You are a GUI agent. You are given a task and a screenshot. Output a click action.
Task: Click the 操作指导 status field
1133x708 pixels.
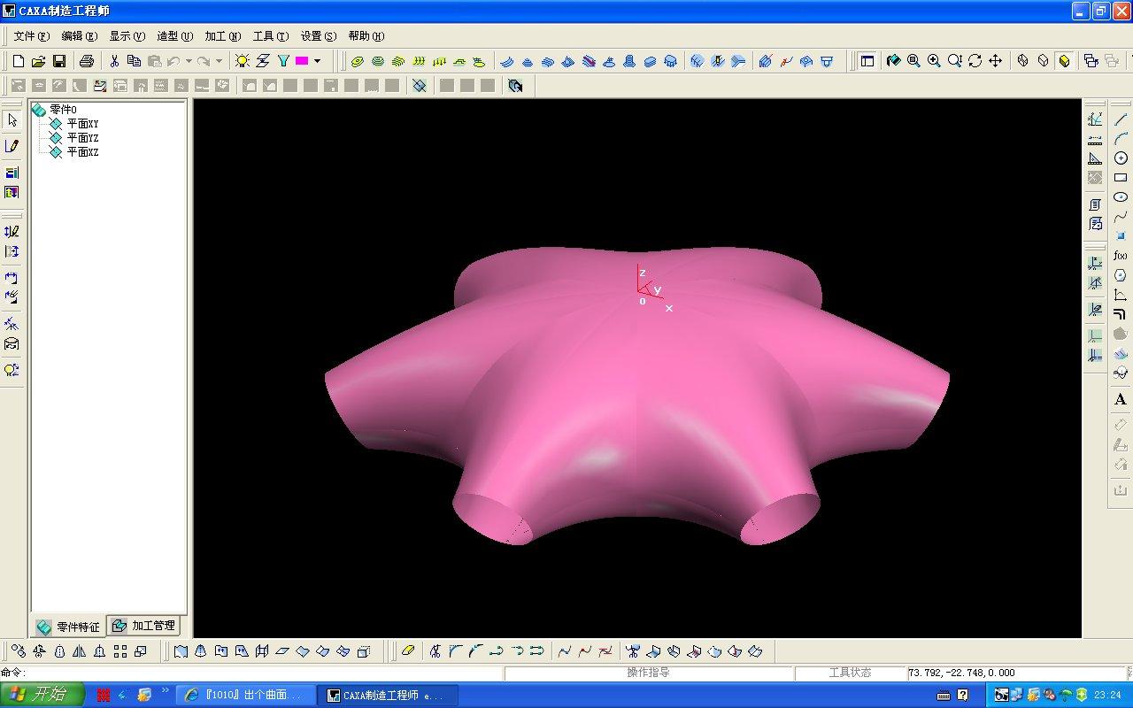pyautogui.click(x=648, y=673)
